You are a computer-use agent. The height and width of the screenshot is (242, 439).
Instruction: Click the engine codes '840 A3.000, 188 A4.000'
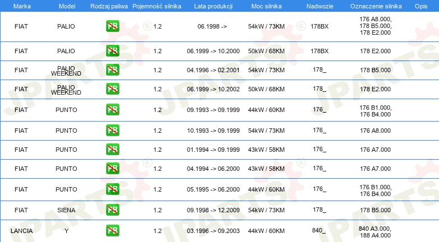click(x=375, y=232)
